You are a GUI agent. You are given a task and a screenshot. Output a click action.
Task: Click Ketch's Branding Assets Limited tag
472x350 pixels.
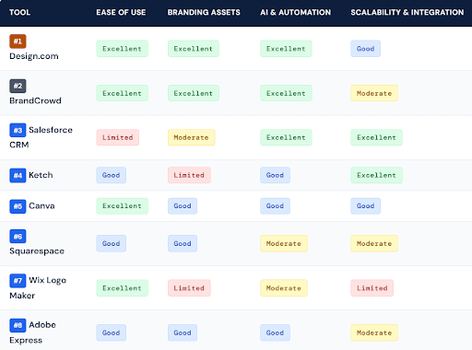[189, 175]
